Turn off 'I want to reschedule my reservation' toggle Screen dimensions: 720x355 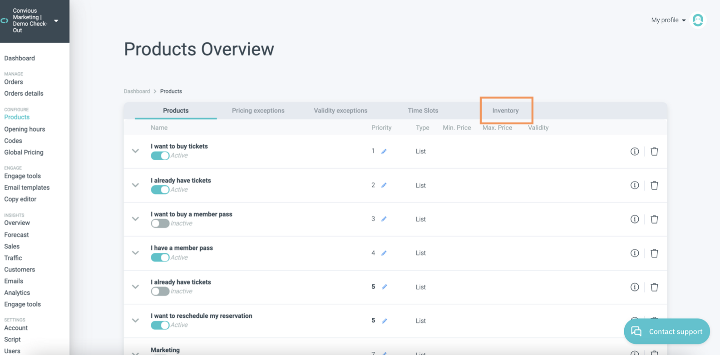(160, 325)
